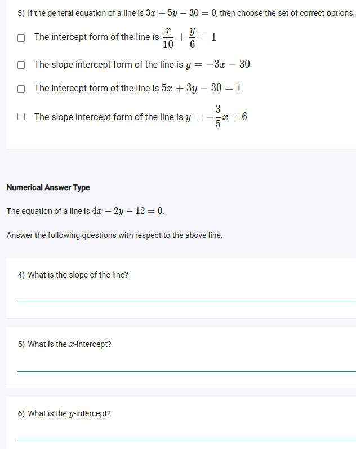Tick the checkbox for x/10 + y/6 = 1
The width and height of the screenshot is (356, 449).
(x=21, y=38)
